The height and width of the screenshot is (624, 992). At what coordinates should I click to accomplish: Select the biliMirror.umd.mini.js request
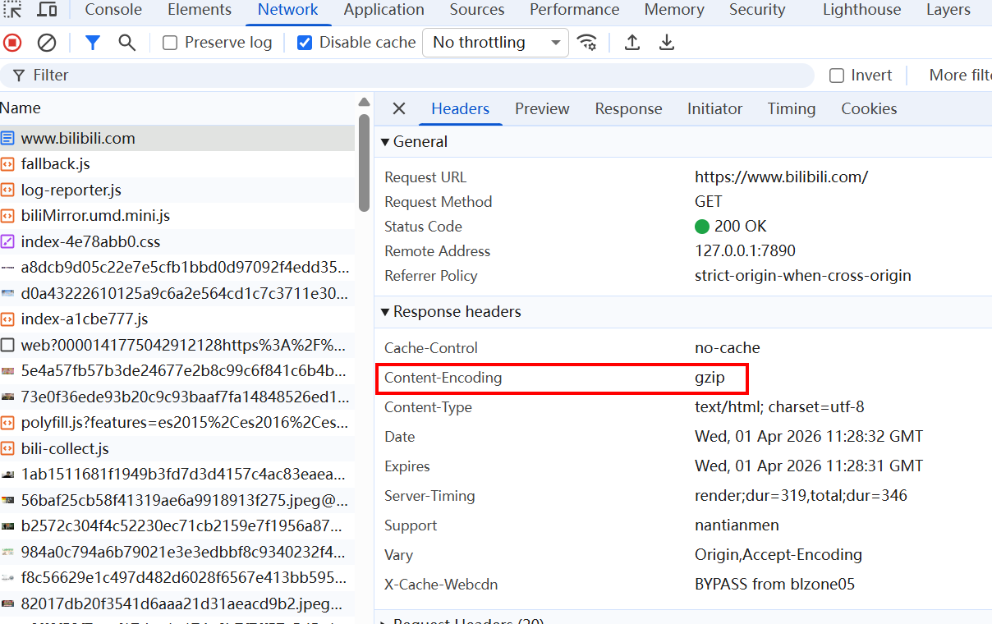coord(177,216)
